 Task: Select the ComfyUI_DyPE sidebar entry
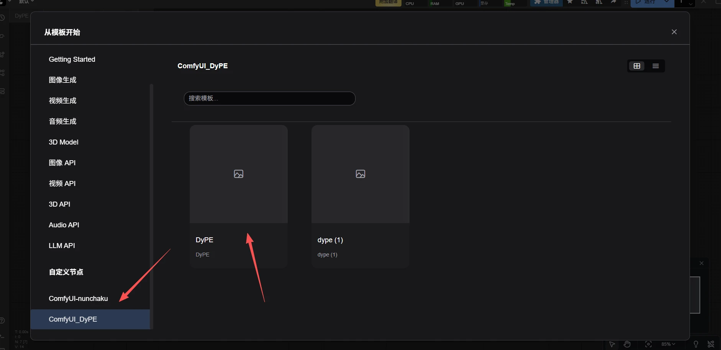pyautogui.click(x=73, y=319)
